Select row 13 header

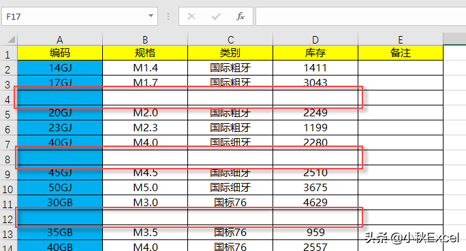(8, 233)
